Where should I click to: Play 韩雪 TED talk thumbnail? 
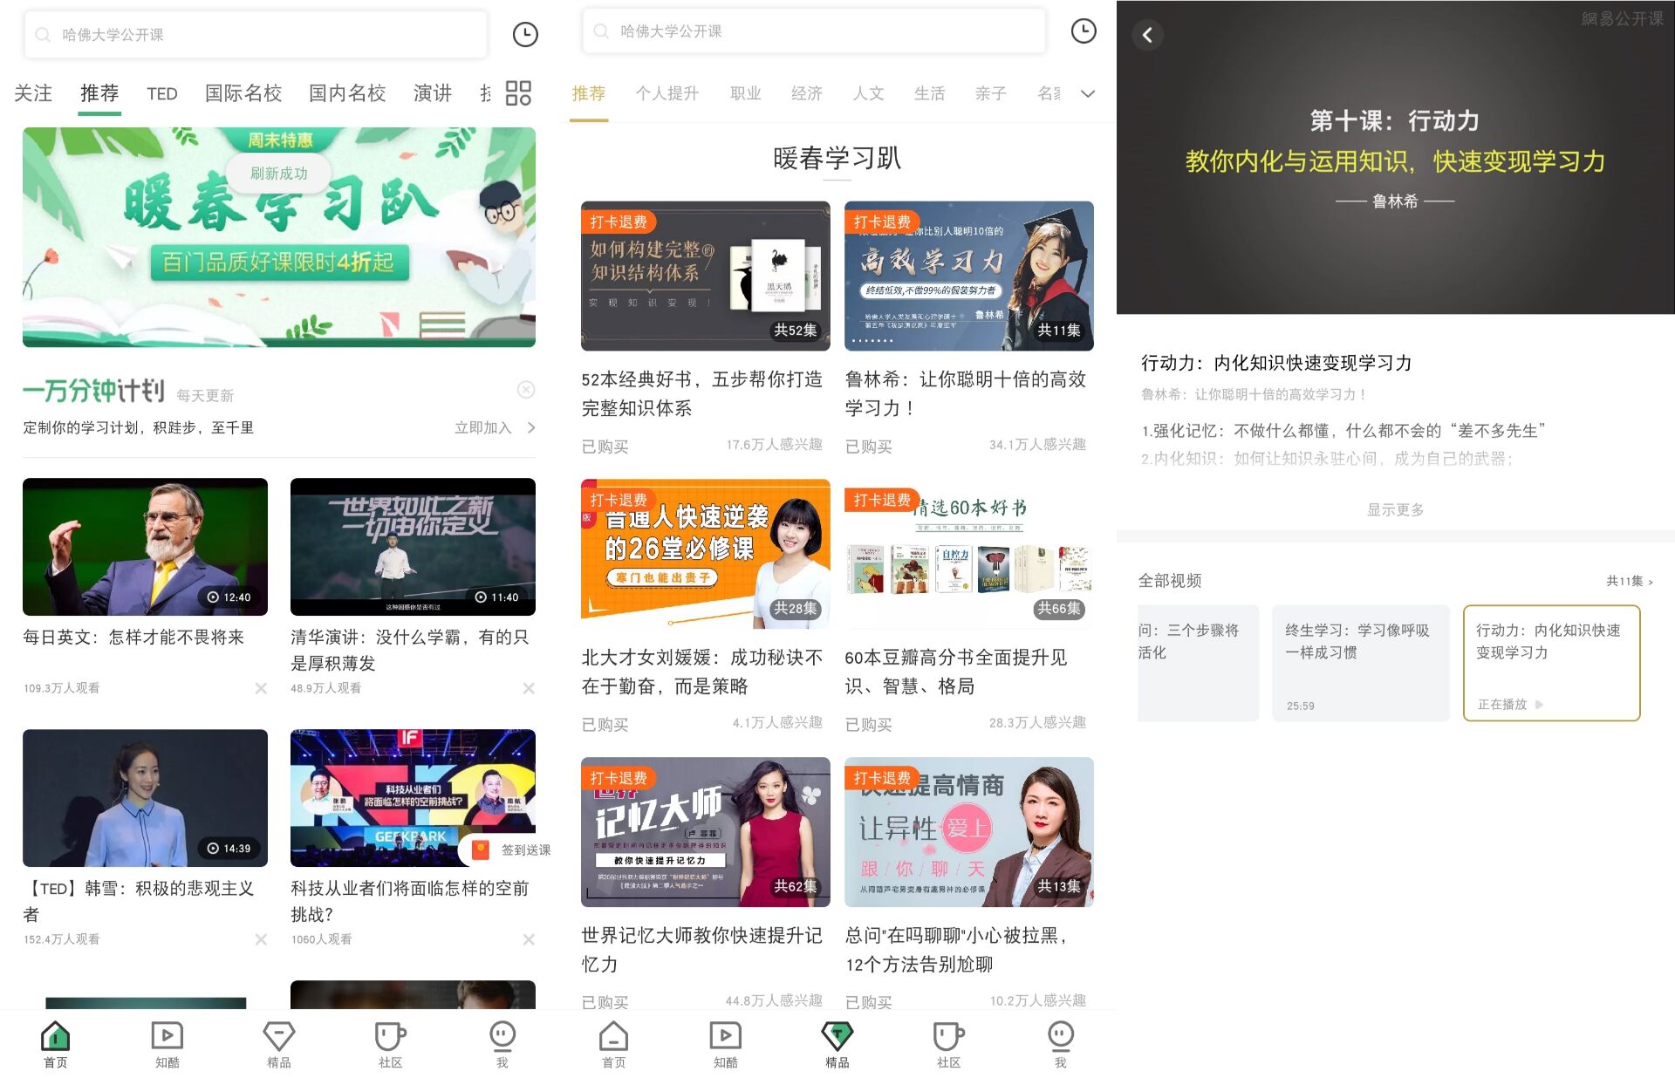click(x=145, y=798)
